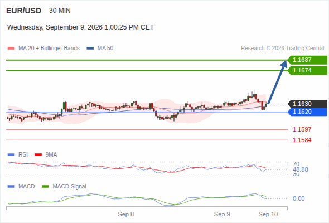
Task: Select the Sep 8 date marker
Action: (126, 214)
